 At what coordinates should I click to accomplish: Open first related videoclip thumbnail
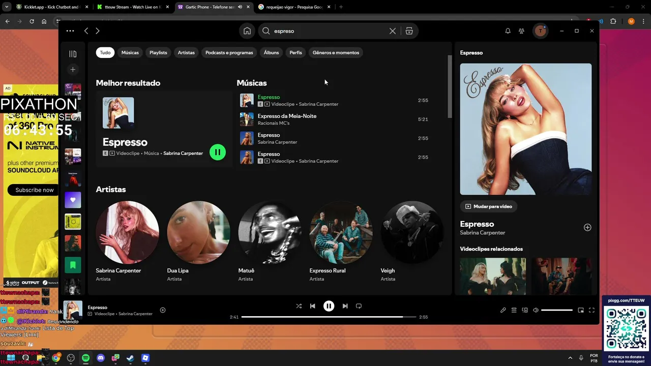tap(493, 276)
